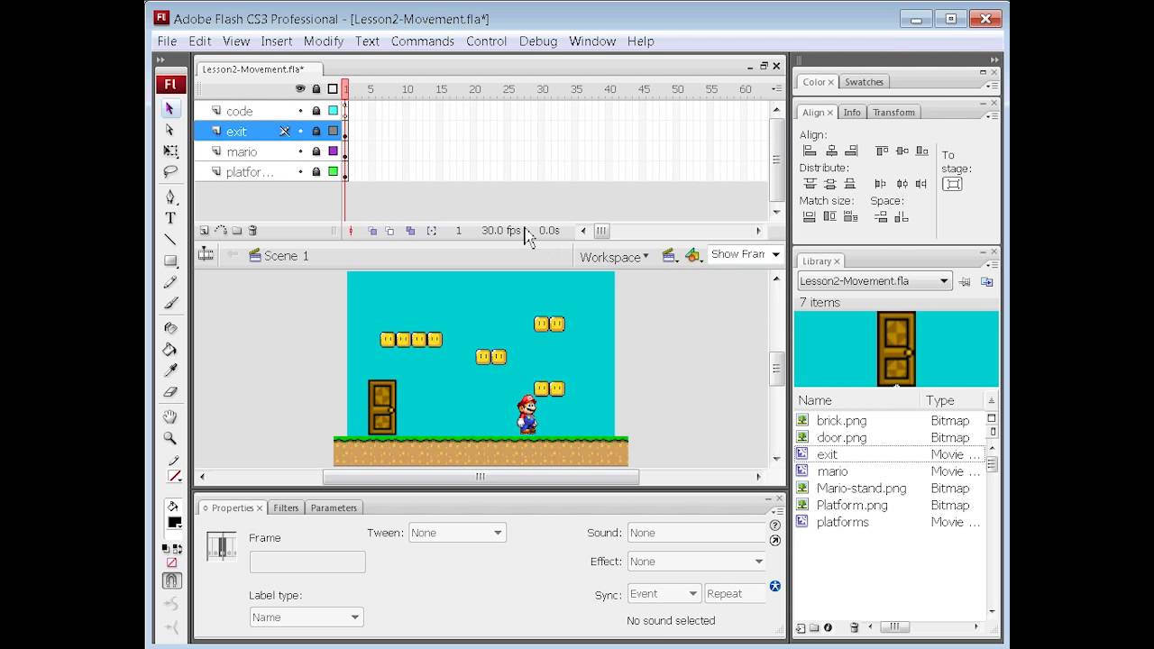
Task: Open the Workspace dropdown
Action: [614, 257]
